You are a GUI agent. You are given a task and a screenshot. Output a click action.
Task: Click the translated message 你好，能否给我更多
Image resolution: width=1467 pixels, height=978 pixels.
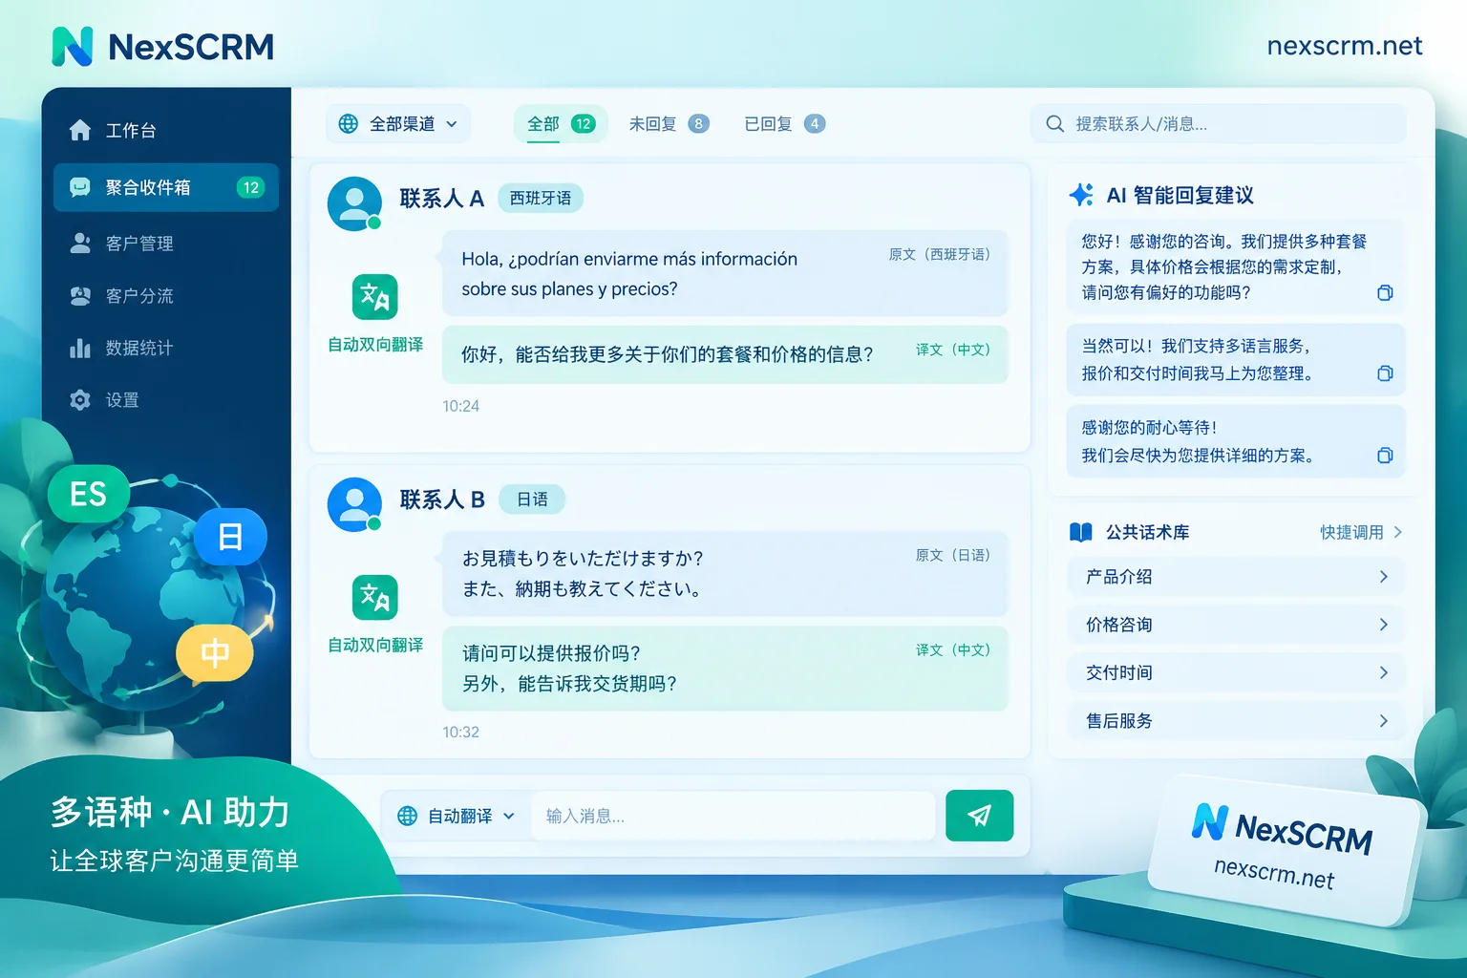[725, 354]
